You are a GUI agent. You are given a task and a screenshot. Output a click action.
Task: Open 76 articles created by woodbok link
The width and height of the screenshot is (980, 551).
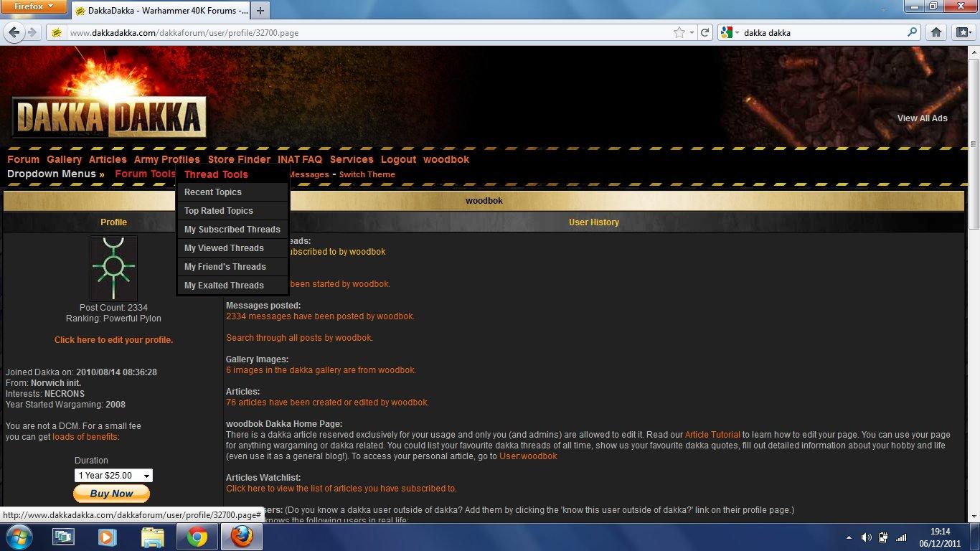(327, 402)
